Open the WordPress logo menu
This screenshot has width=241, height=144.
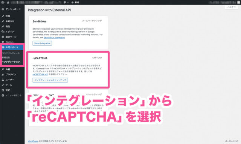click(x=3, y=3)
